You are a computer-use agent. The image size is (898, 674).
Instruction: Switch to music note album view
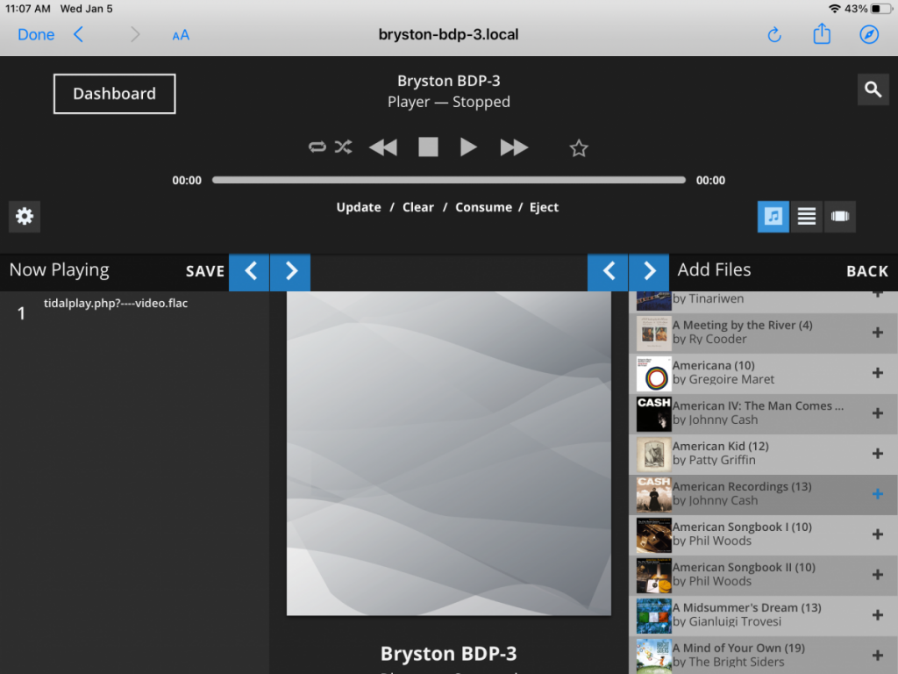[x=773, y=217]
